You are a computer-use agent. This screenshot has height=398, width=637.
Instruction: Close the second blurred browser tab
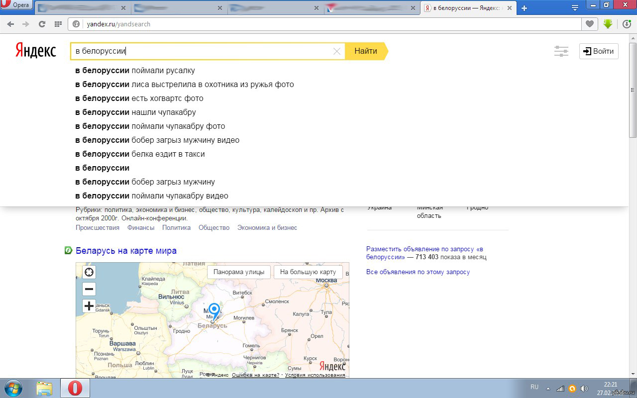tap(220, 8)
